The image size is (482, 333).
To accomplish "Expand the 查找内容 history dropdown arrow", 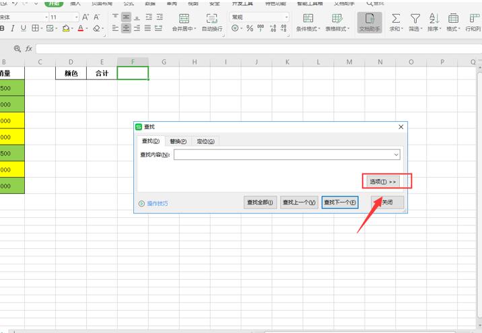I will pyautogui.click(x=397, y=155).
